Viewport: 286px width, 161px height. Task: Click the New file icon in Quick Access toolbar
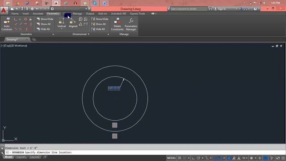coord(12,9)
